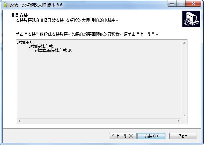The width and height of the screenshot is (204, 145).
Task: Click the horizontal scrollbar track of summary box
Action: pyautogui.click(x=99, y=121)
